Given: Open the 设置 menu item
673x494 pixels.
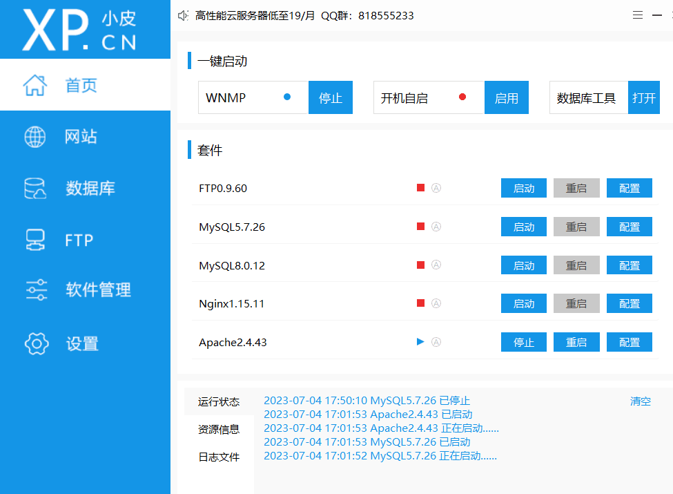Looking at the screenshot, I should 85,343.
